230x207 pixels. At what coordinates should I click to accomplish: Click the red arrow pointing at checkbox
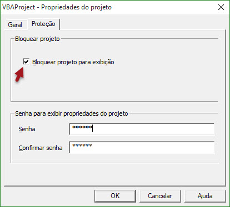[19, 74]
